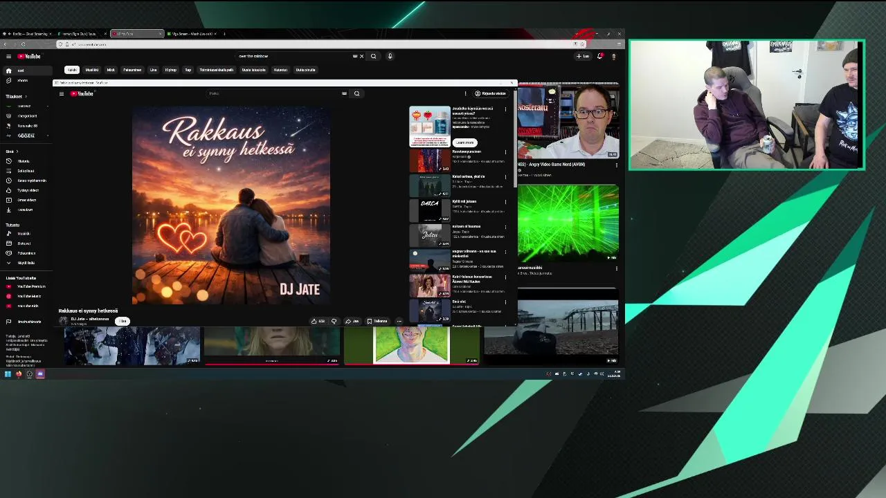The image size is (886, 498).
Task: Clear the 'over the rainbow' search text
Action: tap(361, 56)
